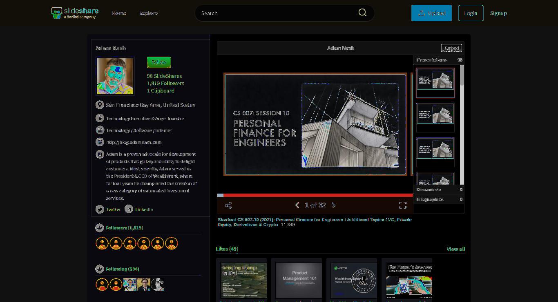
Task: Select first presentation thumbnail in list
Action: [435, 83]
